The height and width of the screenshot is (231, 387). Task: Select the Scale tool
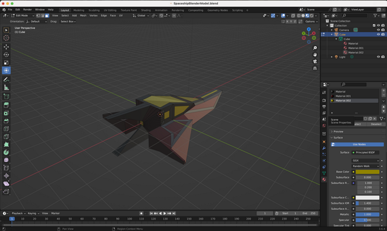pyautogui.click(x=6, y=62)
